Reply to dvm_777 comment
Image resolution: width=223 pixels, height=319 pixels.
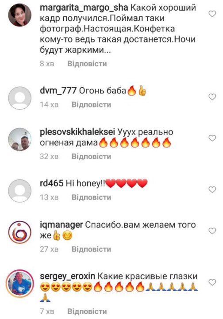(91, 105)
